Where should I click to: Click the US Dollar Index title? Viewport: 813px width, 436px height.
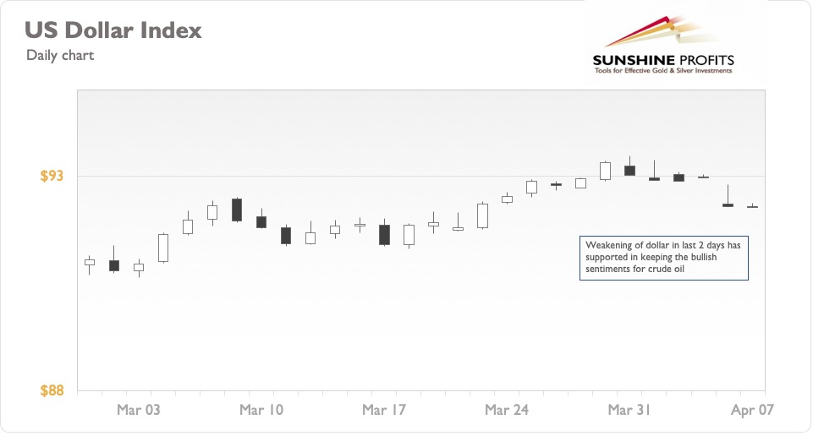[113, 30]
